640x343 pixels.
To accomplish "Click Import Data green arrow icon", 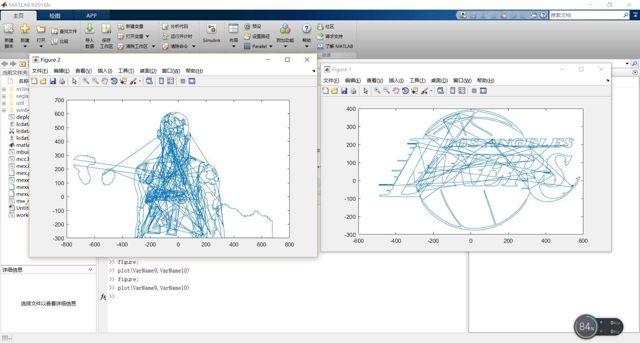I will coord(90,29).
